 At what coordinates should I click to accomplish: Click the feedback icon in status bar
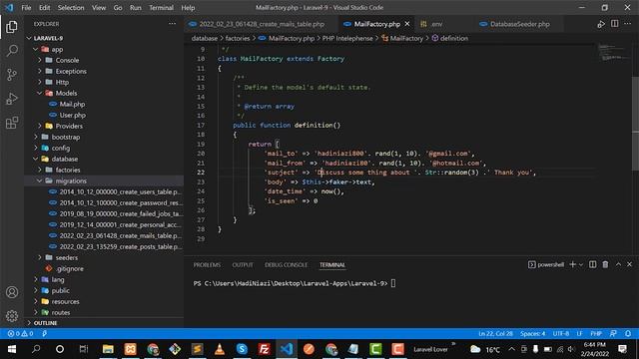tap(613, 333)
